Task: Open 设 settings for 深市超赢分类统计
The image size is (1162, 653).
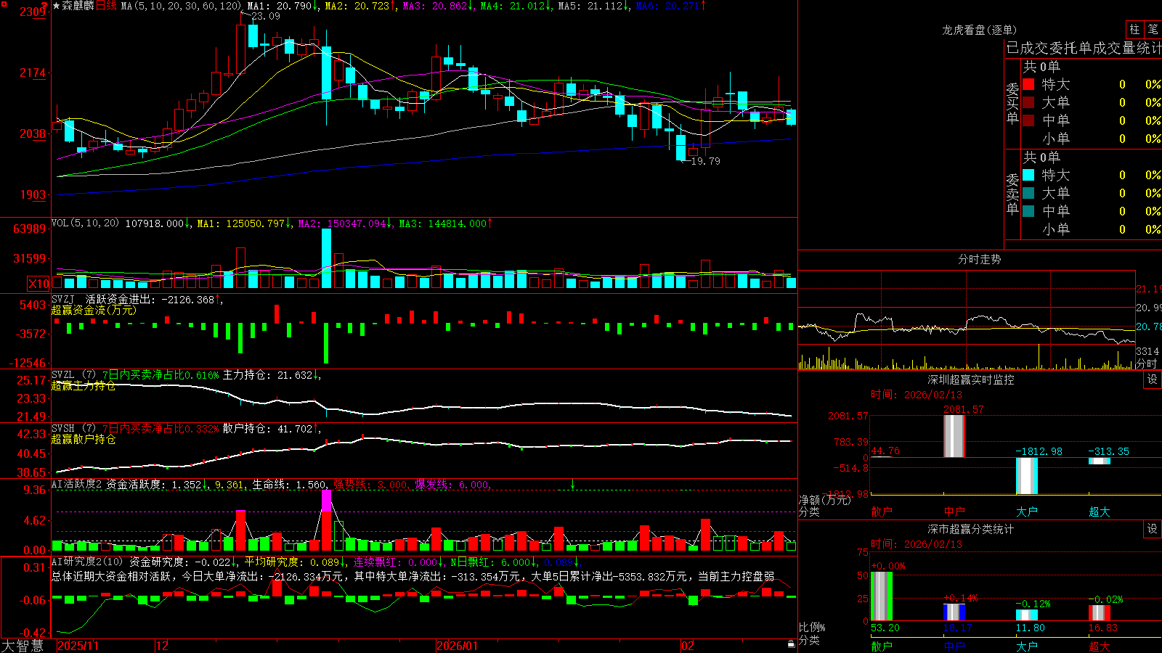Action: tap(1153, 529)
